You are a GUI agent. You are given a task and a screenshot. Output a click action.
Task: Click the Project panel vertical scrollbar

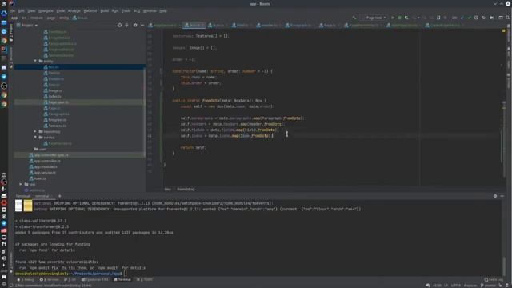[144, 111]
